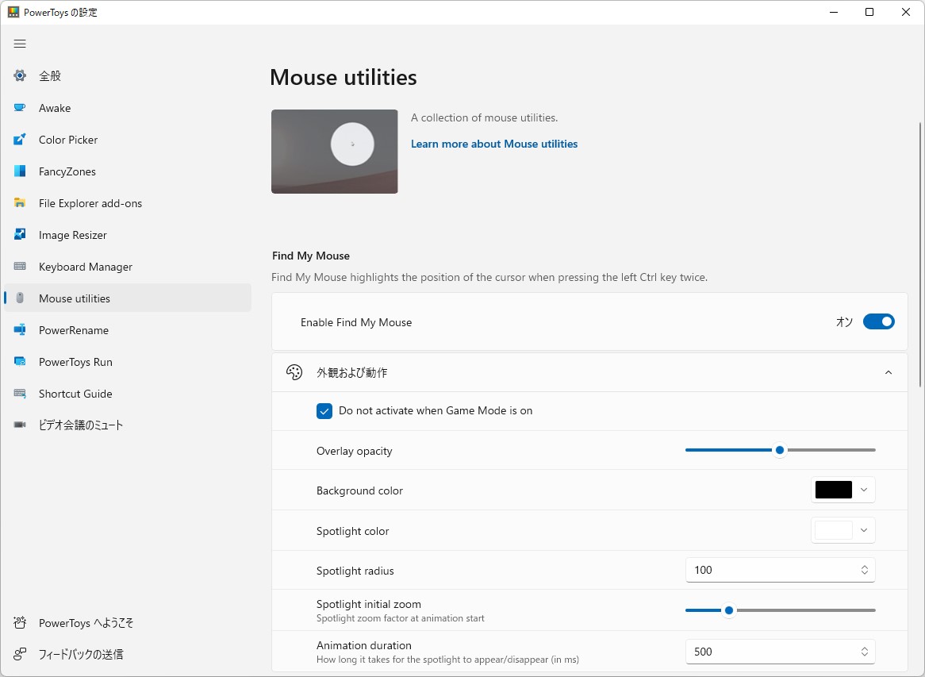Viewport: 925px width, 677px height.
Task: Select the Color Picker icon in sidebar
Action: [20, 140]
